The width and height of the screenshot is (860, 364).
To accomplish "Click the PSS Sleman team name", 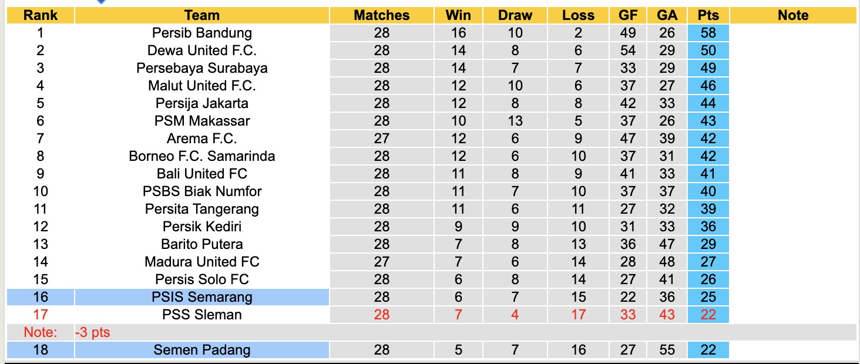I will [201, 315].
